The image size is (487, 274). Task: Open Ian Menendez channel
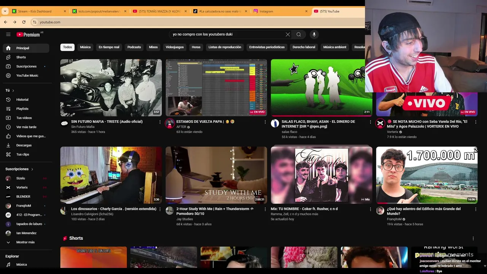coord(26,233)
